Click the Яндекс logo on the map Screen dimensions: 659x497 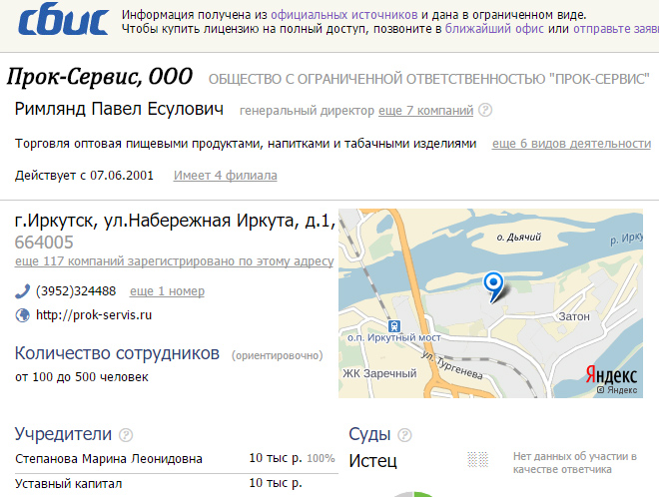611,374
